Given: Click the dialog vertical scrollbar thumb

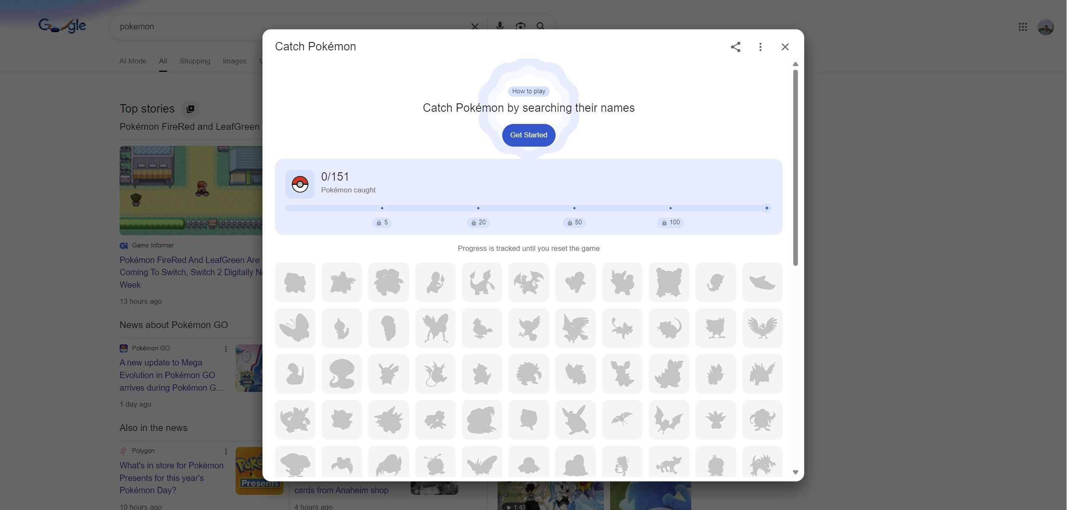Looking at the screenshot, I should click(795, 168).
